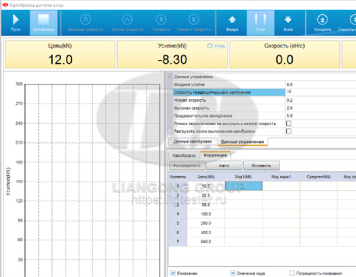The width and height of the screenshot is (356, 277).
Task: Click the Входное усилие value field
Action: pyautogui.click(x=319, y=85)
